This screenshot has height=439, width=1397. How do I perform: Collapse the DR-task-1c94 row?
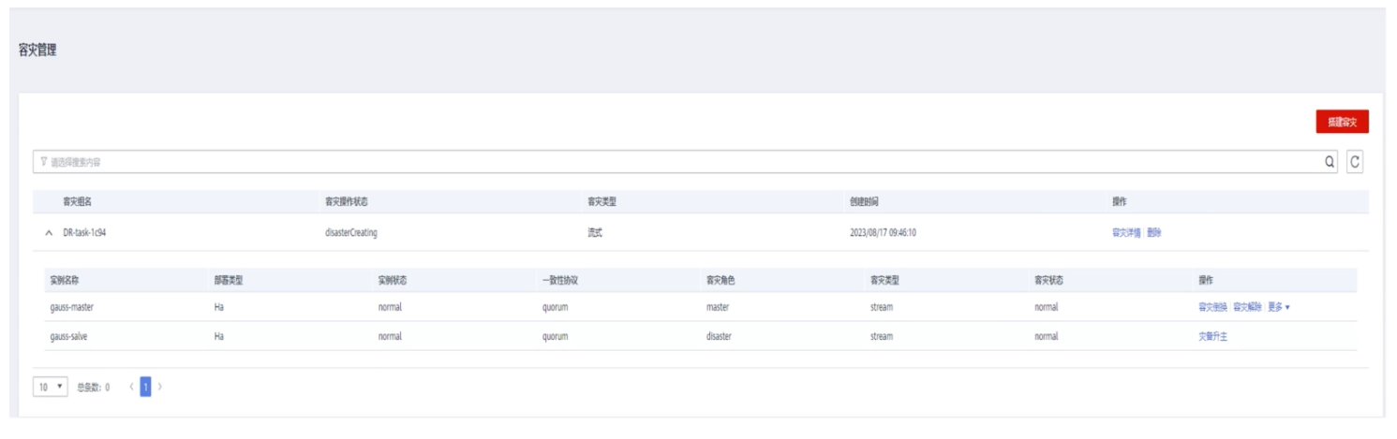(49, 233)
